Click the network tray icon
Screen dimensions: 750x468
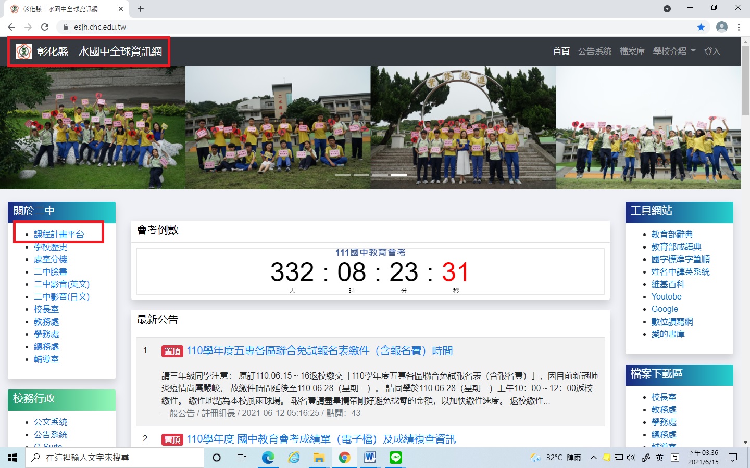click(x=618, y=458)
